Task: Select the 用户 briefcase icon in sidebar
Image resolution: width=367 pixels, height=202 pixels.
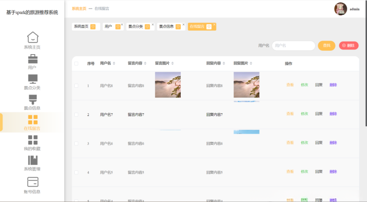Action: (33, 59)
